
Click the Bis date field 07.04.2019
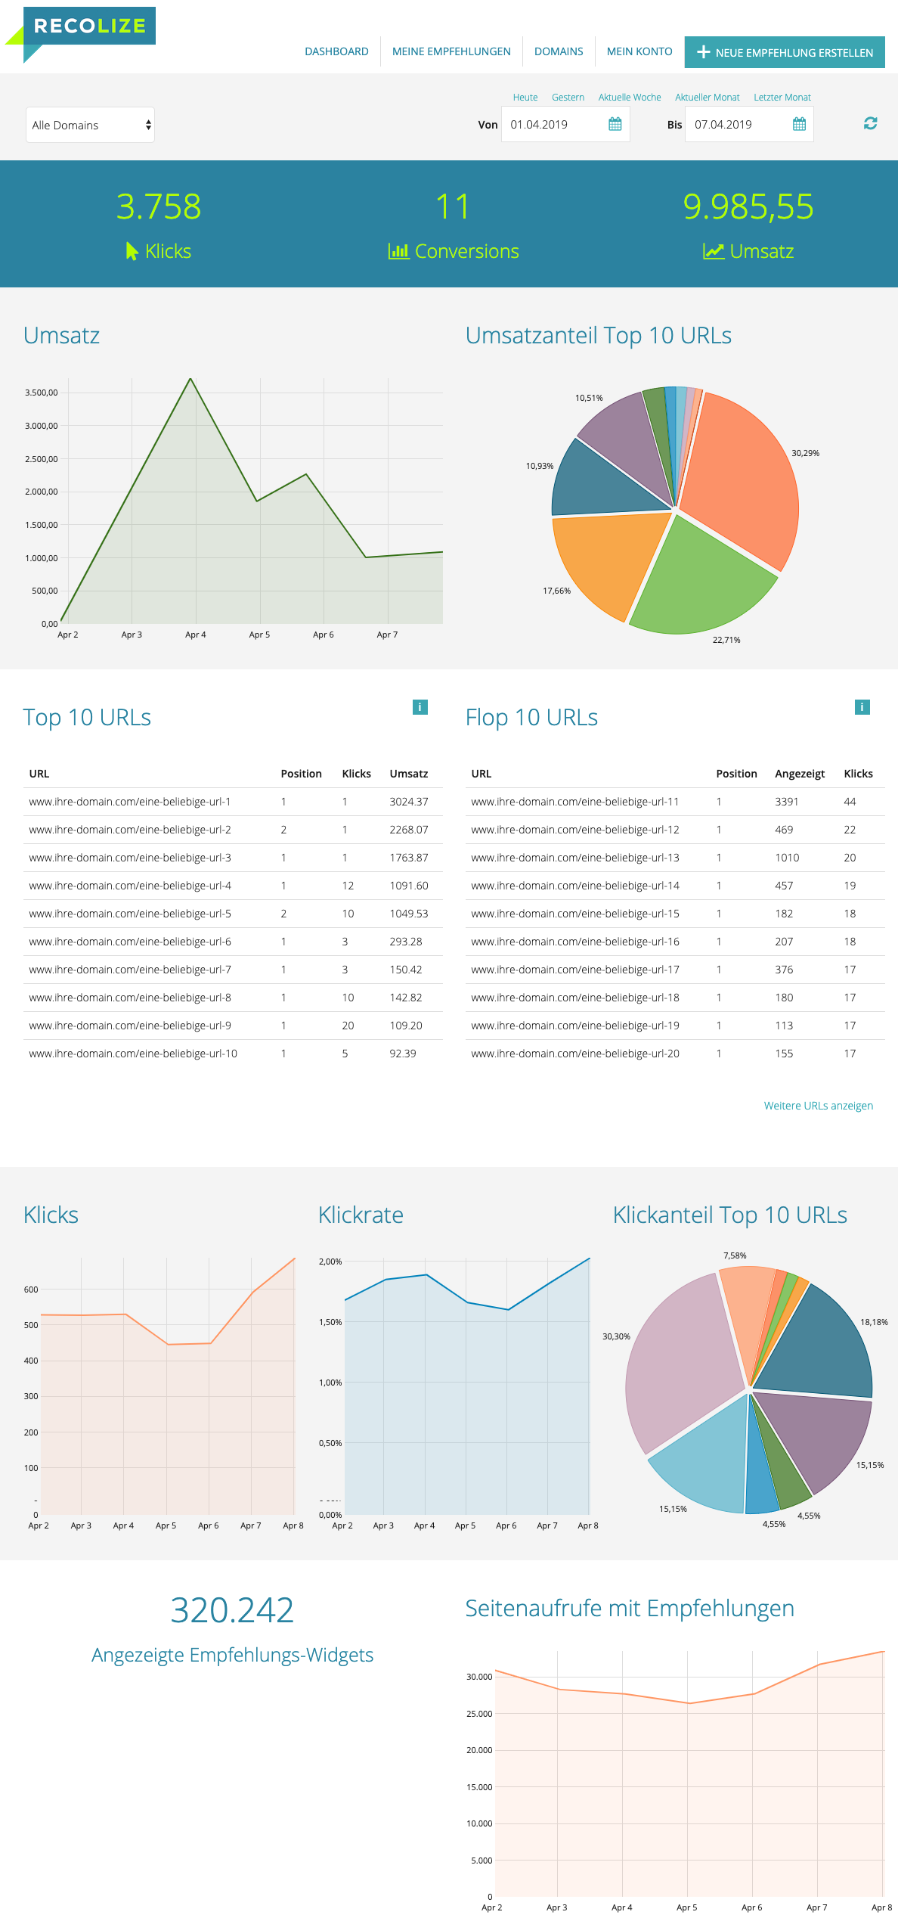click(x=749, y=124)
